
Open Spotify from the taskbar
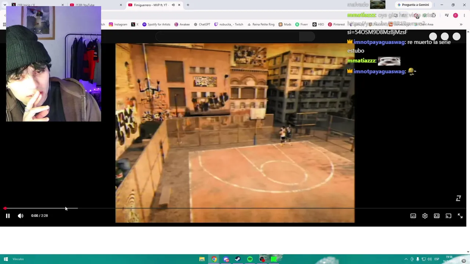(x=250, y=259)
